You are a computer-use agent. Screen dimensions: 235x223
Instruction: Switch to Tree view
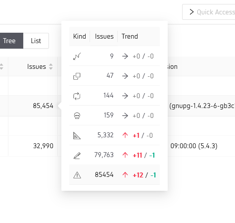pyautogui.click(x=11, y=41)
